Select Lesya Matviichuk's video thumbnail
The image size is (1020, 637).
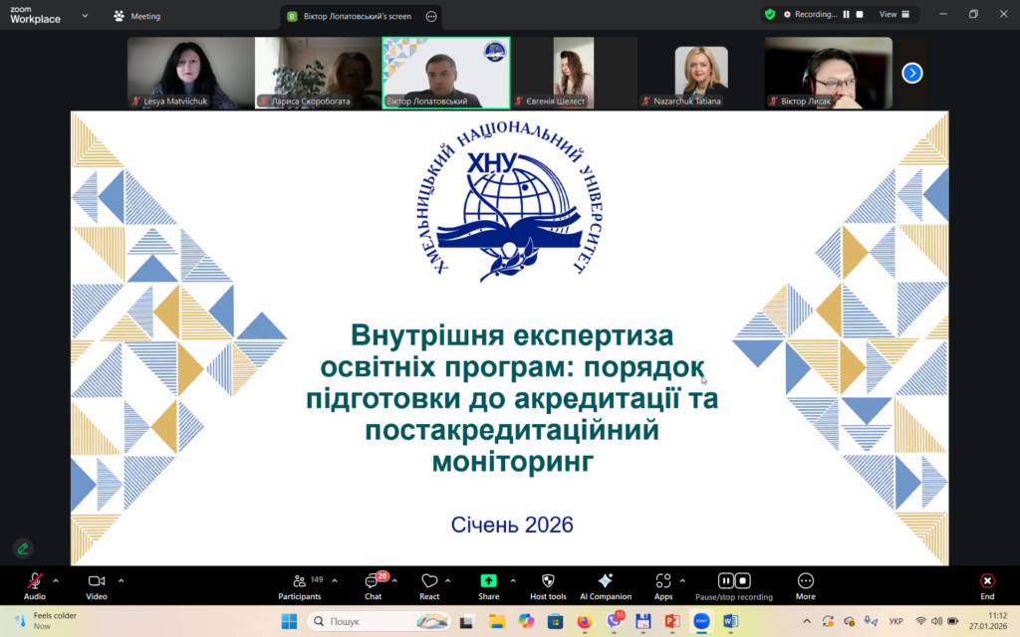pyautogui.click(x=190, y=73)
